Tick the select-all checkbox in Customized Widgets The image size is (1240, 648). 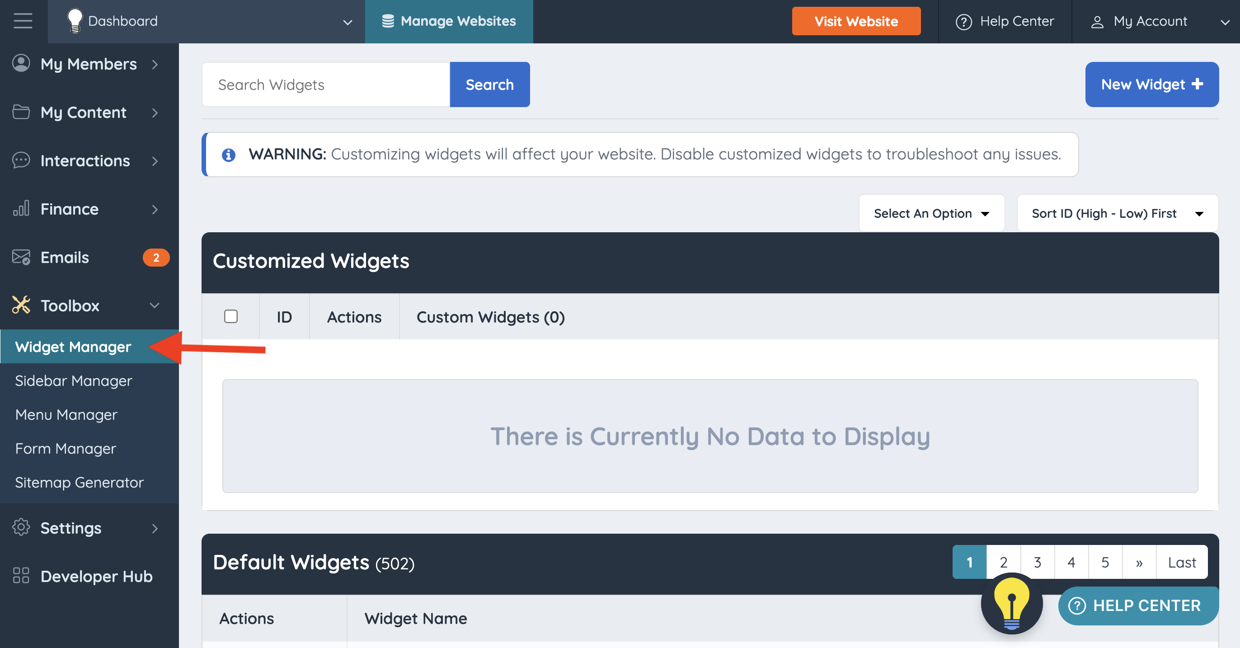230,316
